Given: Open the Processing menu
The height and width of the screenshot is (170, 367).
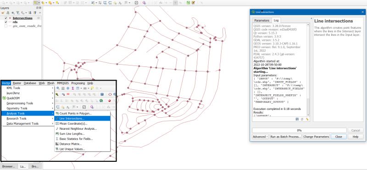Looking at the screenshot, I should [78, 83].
